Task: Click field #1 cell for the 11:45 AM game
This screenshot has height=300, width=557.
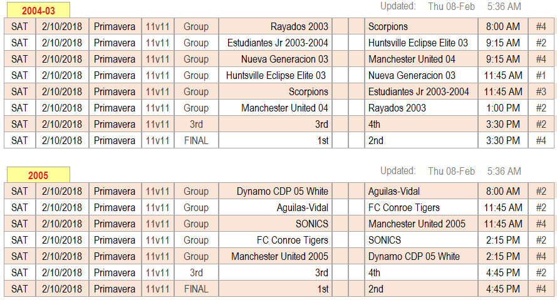Action: click(541, 76)
